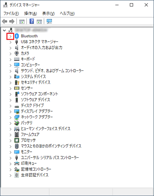Select the キーボード label
The height and width of the screenshot is (196, 154).
(x=28, y=59)
